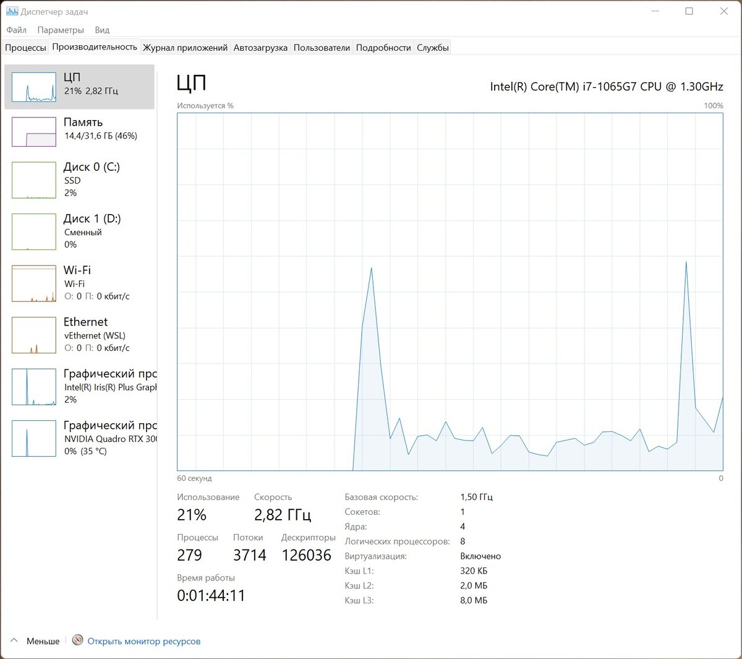Click the Меньше button label
This screenshot has height=659, width=742.
point(43,641)
